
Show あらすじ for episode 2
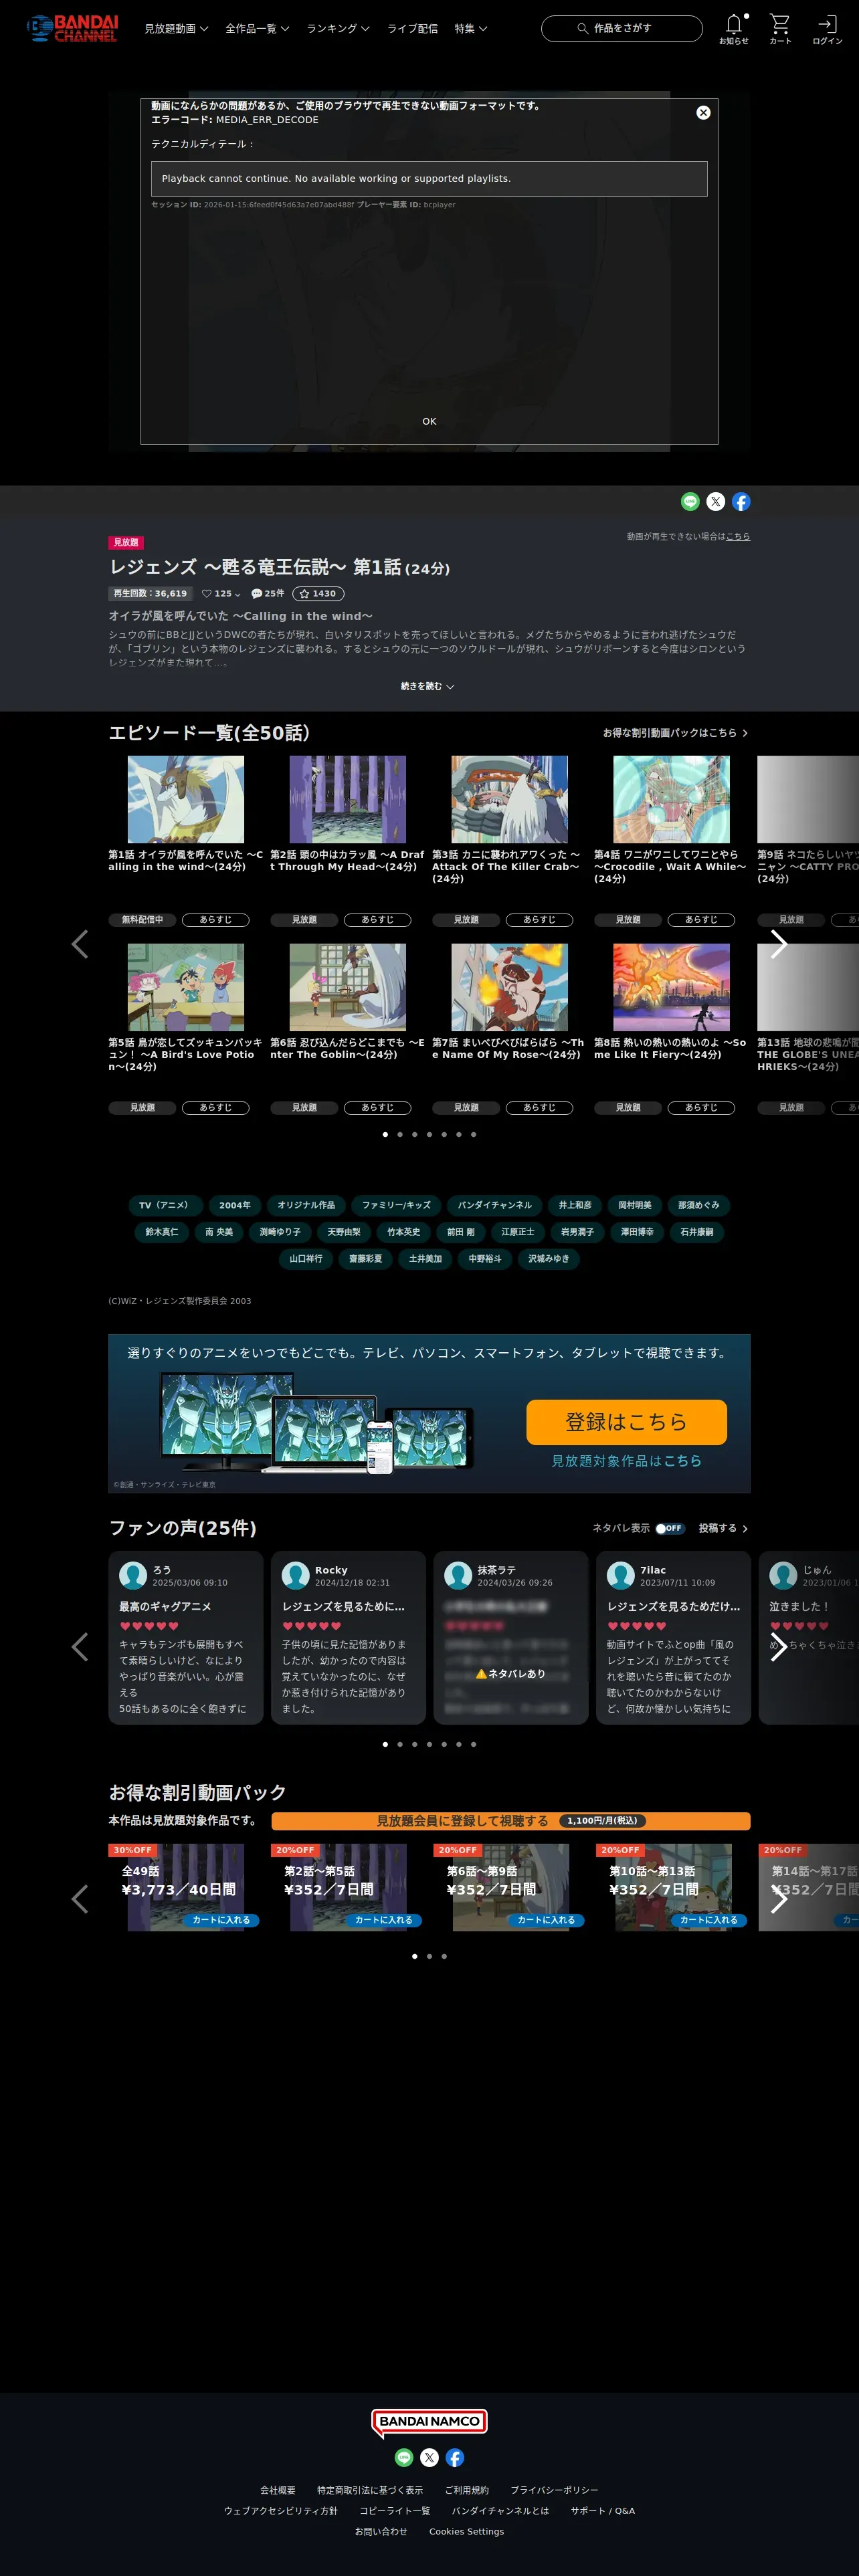pos(377,920)
